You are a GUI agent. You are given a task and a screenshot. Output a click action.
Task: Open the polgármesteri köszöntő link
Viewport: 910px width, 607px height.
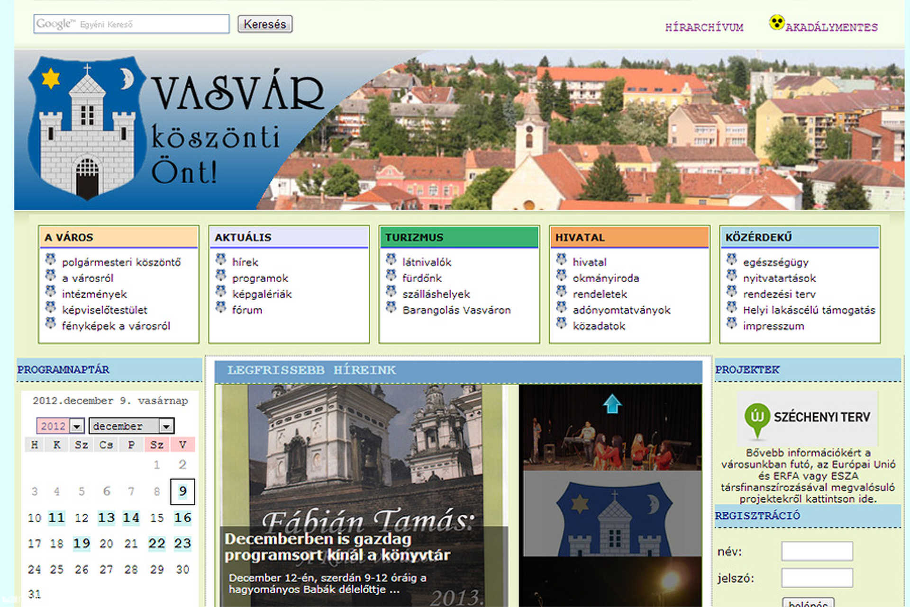[121, 262]
